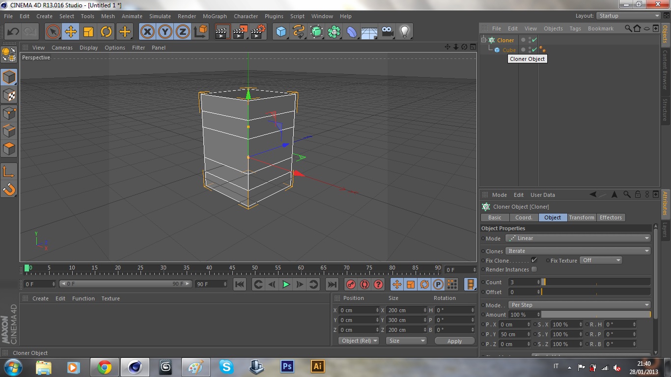
Task: Open the Linear mode dropdown
Action: (578, 238)
